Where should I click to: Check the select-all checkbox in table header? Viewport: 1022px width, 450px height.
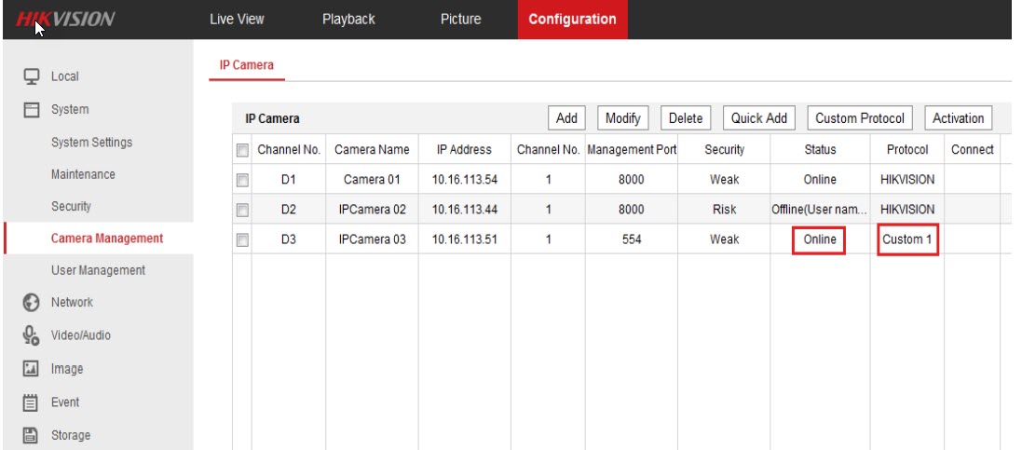(243, 150)
